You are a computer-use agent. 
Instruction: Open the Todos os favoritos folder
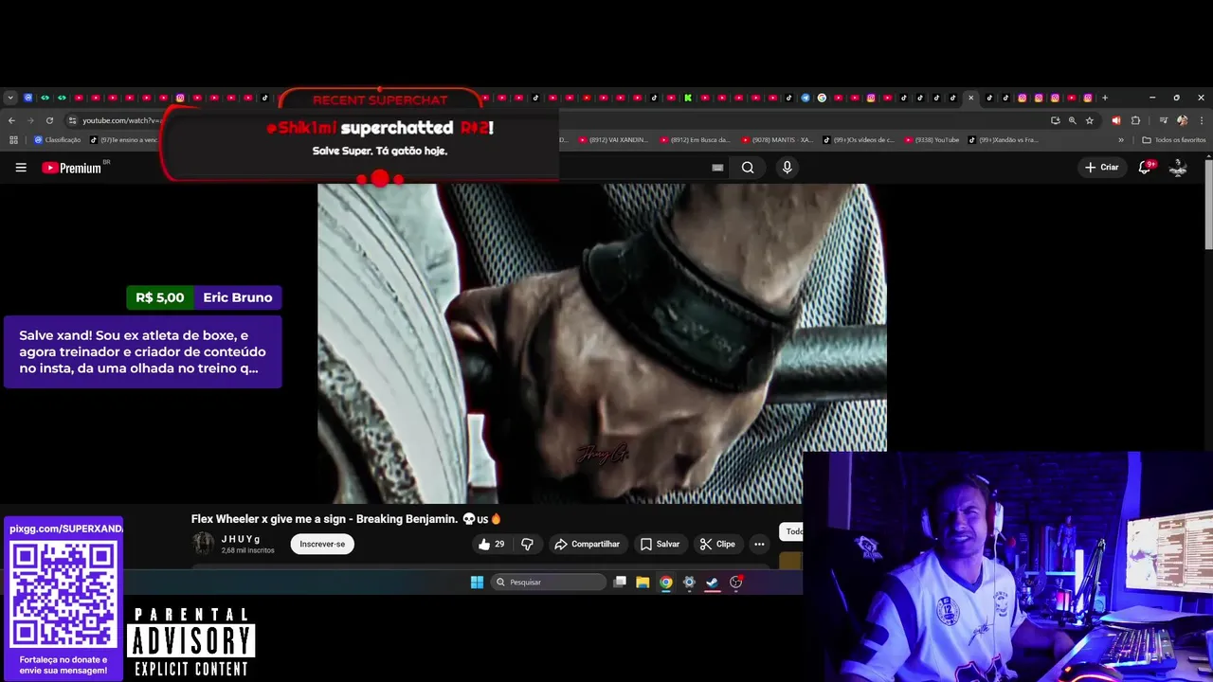pyautogui.click(x=1174, y=140)
